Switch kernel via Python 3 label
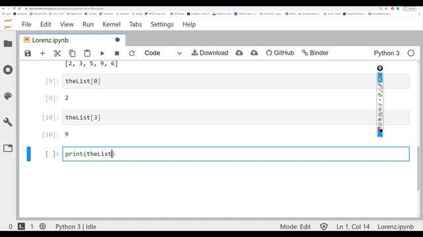This screenshot has width=423, height=237. tap(387, 53)
